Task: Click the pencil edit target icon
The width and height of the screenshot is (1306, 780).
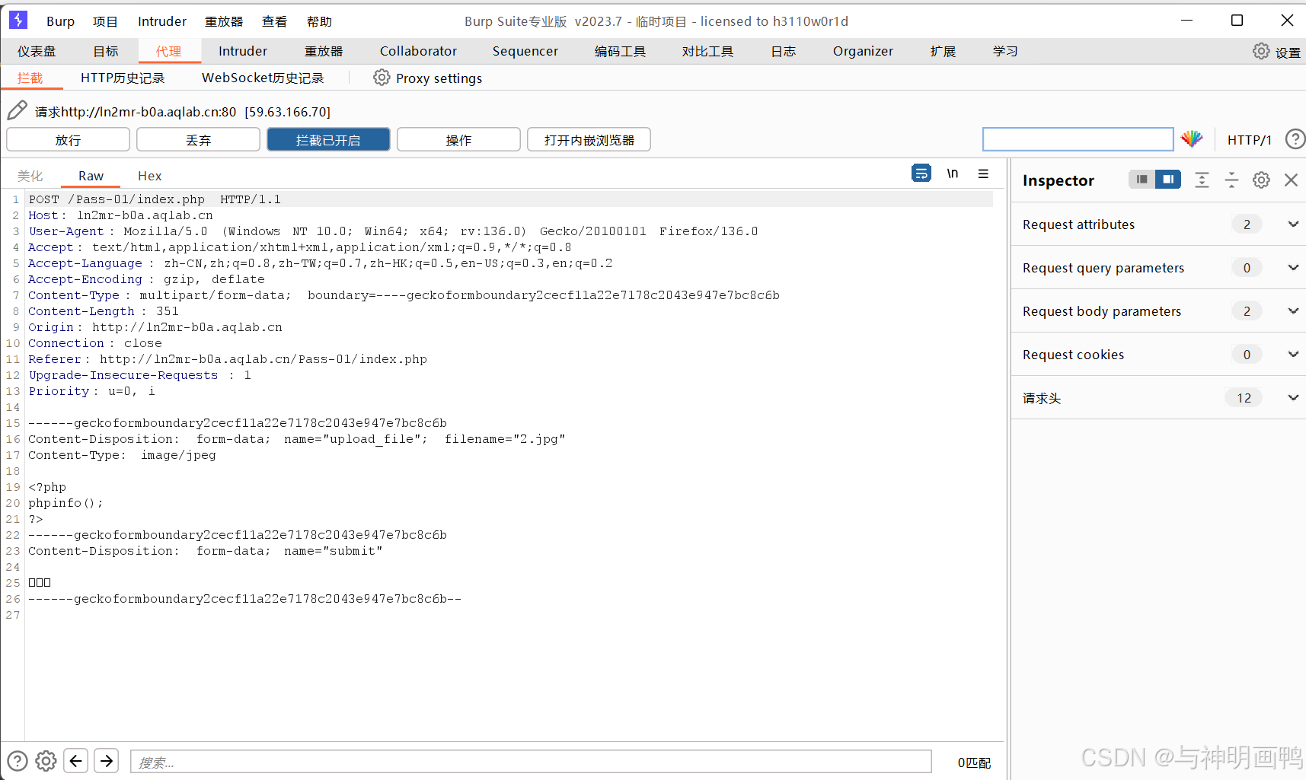Action: coord(18,111)
